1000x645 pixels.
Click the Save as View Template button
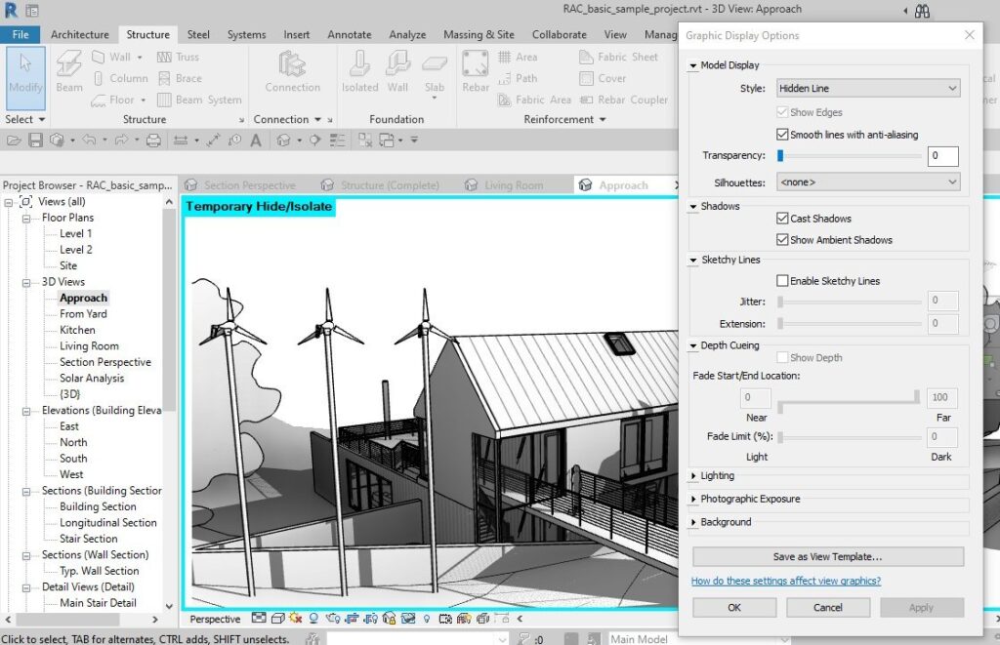[x=827, y=556]
